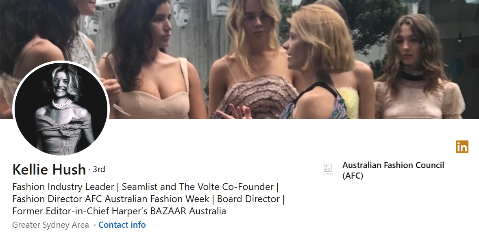Click the Former Editor-in-Chief Harper's BAZAAR Australia line
This screenshot has width=479, height=233.
(119, 211)
